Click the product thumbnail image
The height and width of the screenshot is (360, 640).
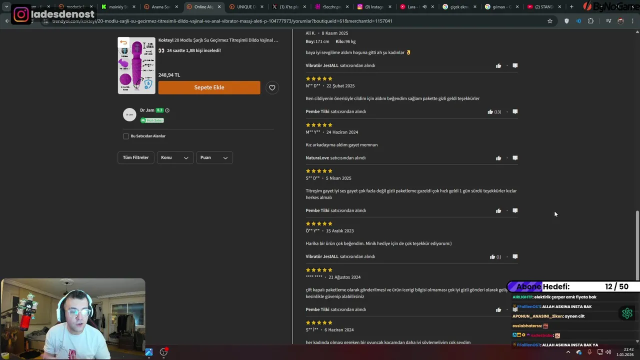pos(136,65)
